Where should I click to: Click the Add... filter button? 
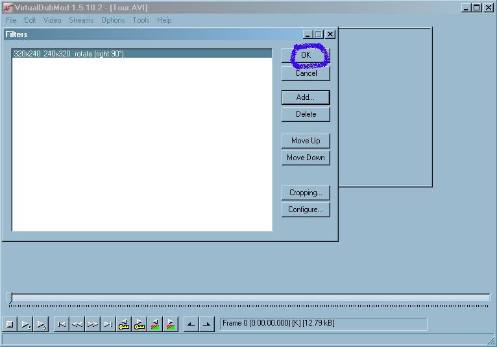[306, 97]
